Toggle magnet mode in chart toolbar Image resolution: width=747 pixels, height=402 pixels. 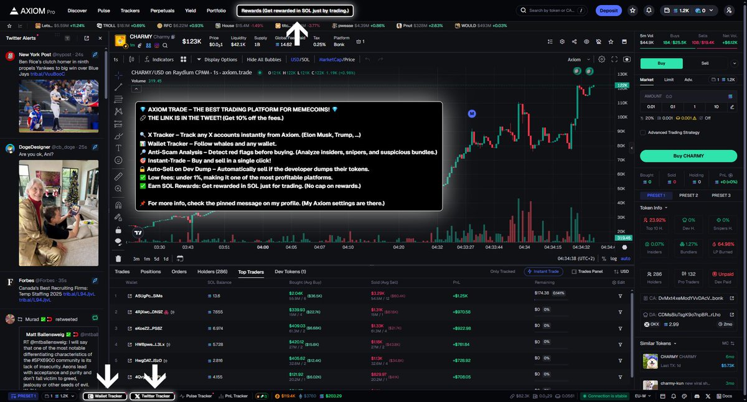coord(118,204)
